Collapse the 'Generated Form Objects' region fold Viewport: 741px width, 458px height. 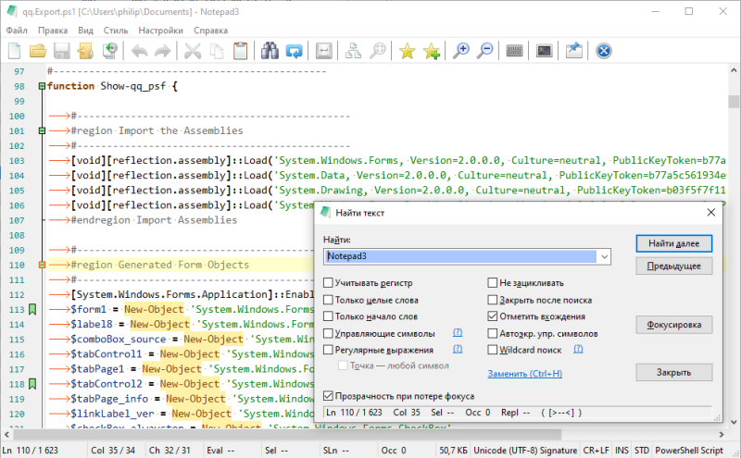point(42,265)
